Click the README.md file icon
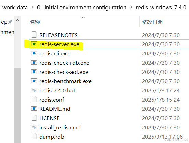Viewport: 189px width, 143px height. point(34,108)
